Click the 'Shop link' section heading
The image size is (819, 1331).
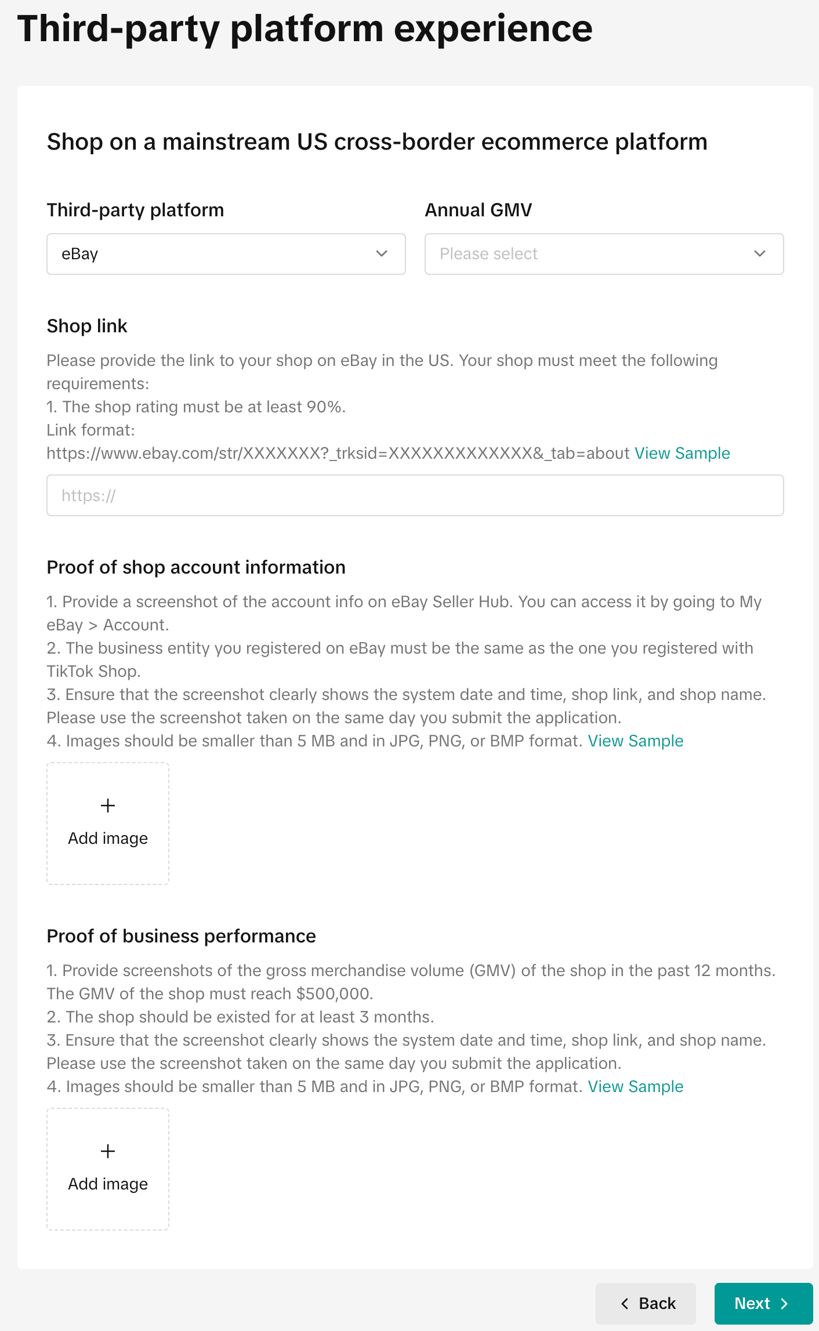click(87, 326)
